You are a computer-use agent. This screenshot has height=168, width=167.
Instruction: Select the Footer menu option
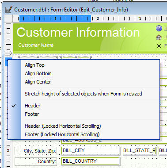pos(32,114)
